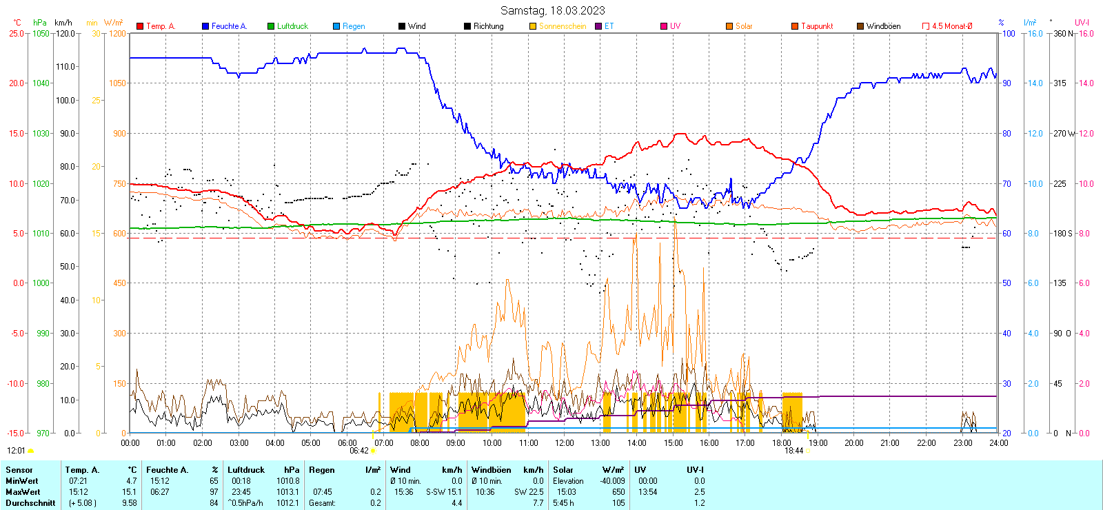This screenshot has width=1103, height=510.
Task: Click the 12:00 time axis marker
Action: [x=565, y=443]
